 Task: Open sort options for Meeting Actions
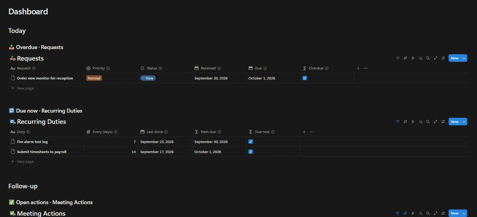point(405,213)
